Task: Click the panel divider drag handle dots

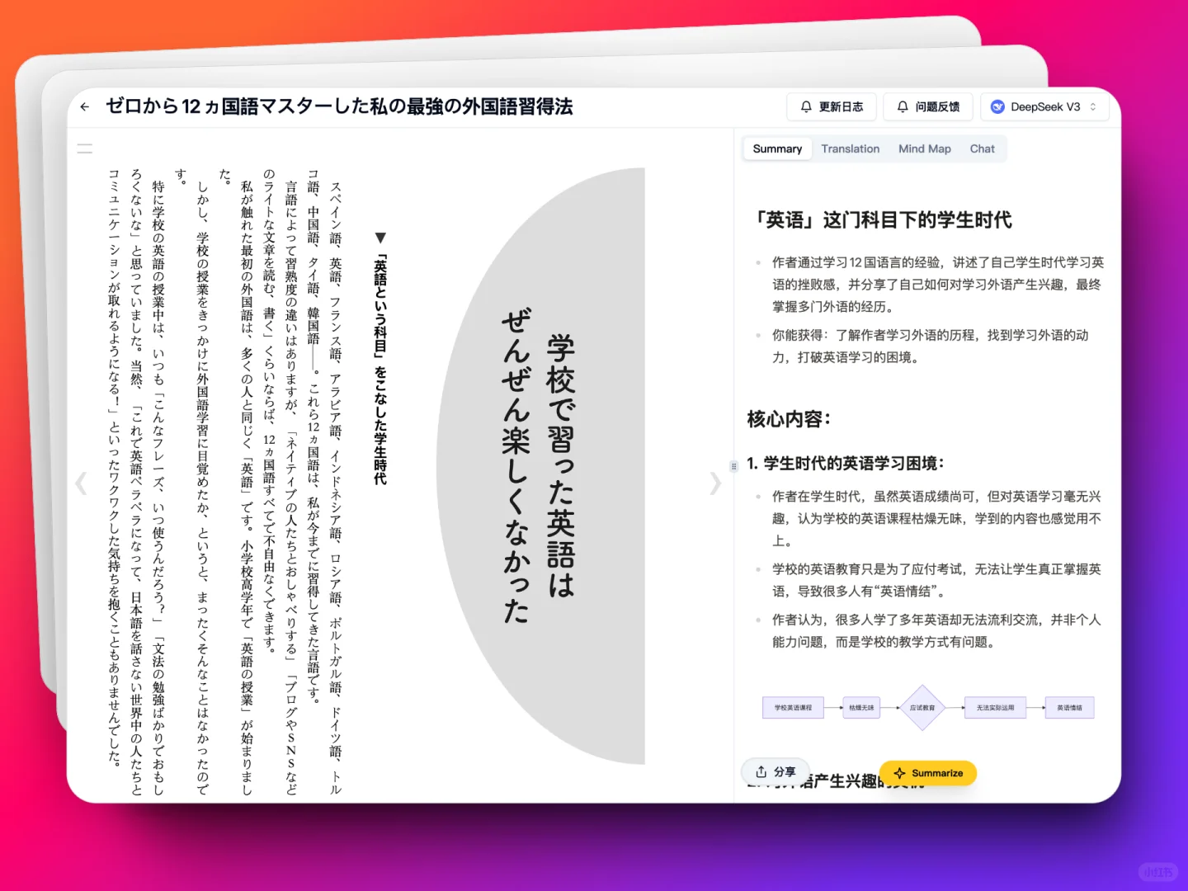Action: click(733, 466)
